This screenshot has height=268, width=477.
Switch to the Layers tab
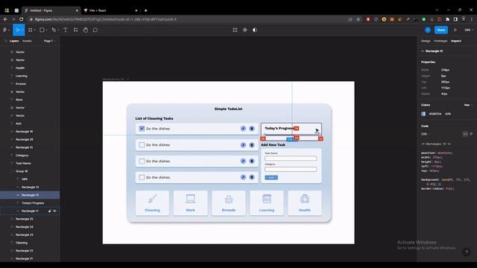pyautogui.click(x=14, y=41)
